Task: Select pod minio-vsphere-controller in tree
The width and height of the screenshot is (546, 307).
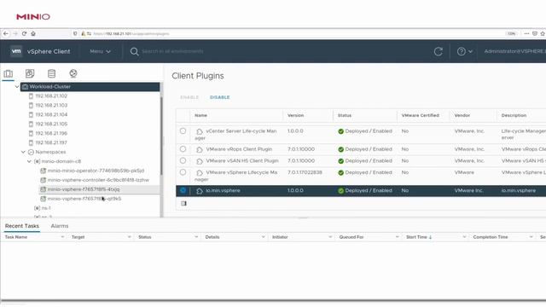Action: point(98,180)
